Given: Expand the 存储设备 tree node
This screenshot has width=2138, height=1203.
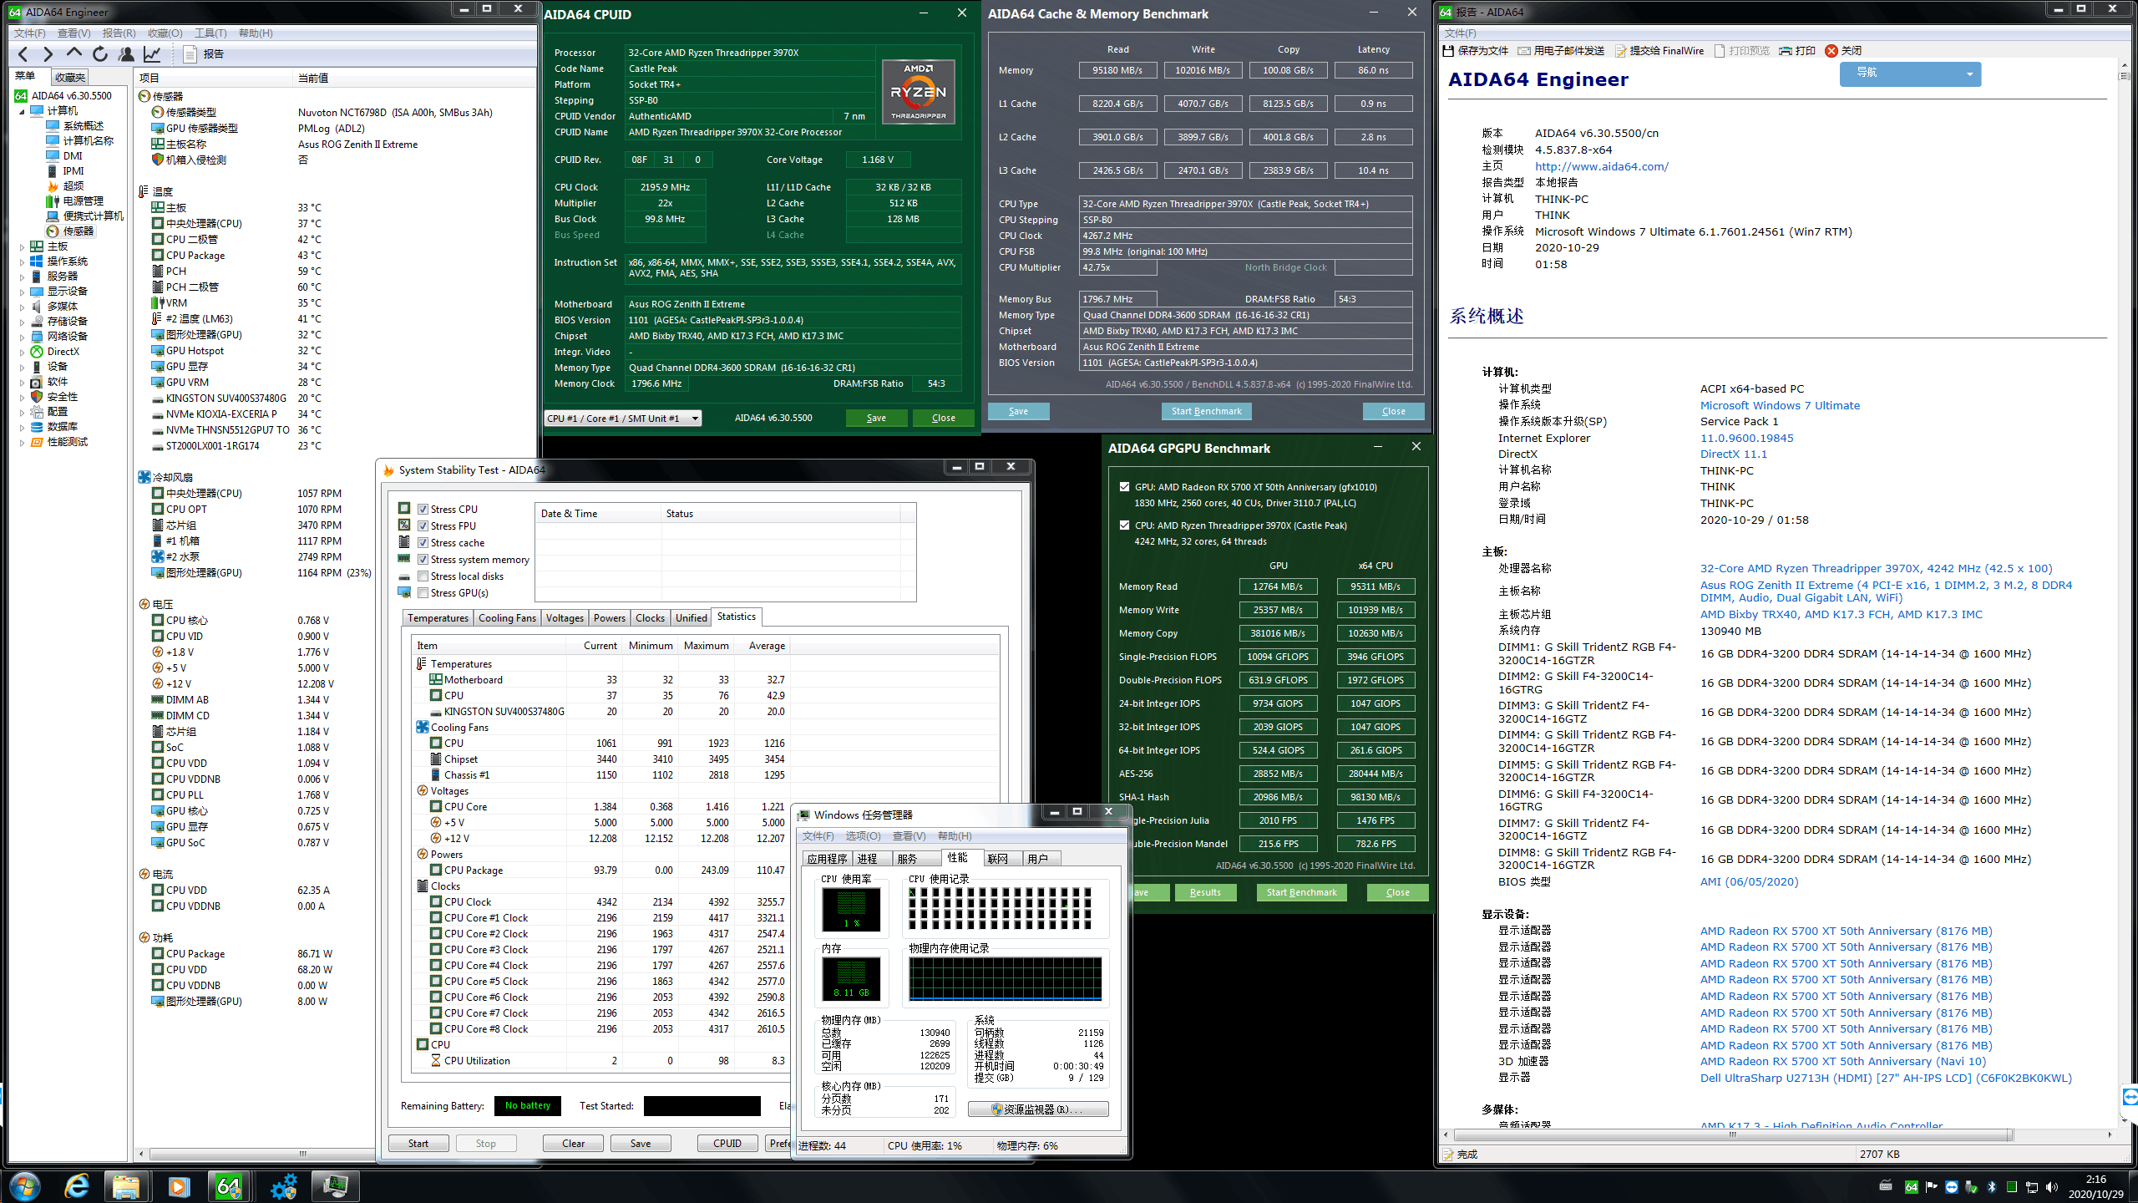Looking at the screenshot, I should [23, 322].
